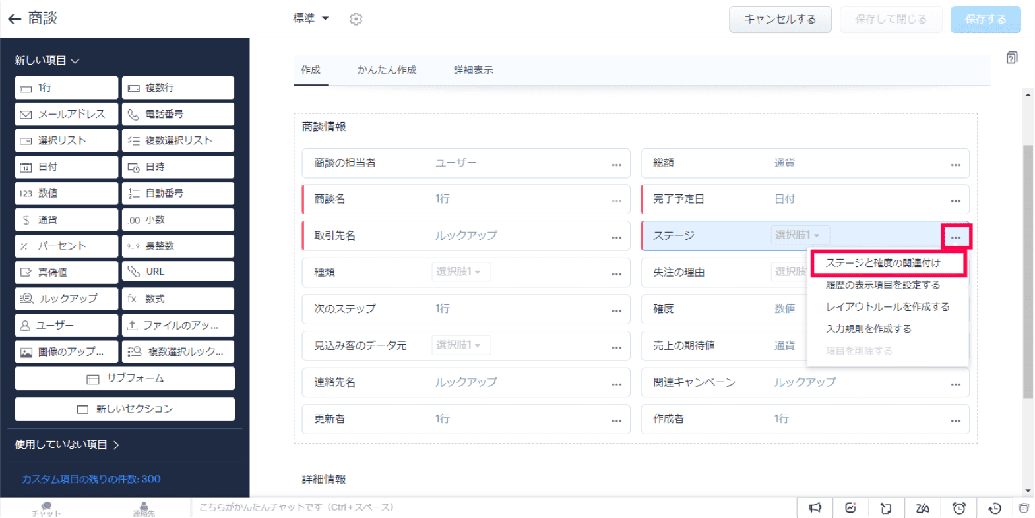Screen dimensions: 1035x518
Task: Switch to the 詳細表示 tab
Action: 474,70
